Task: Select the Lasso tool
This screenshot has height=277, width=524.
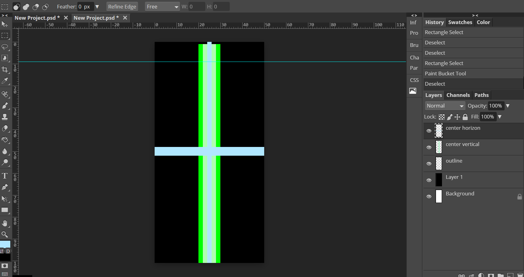Action: (x=5, y=47)
